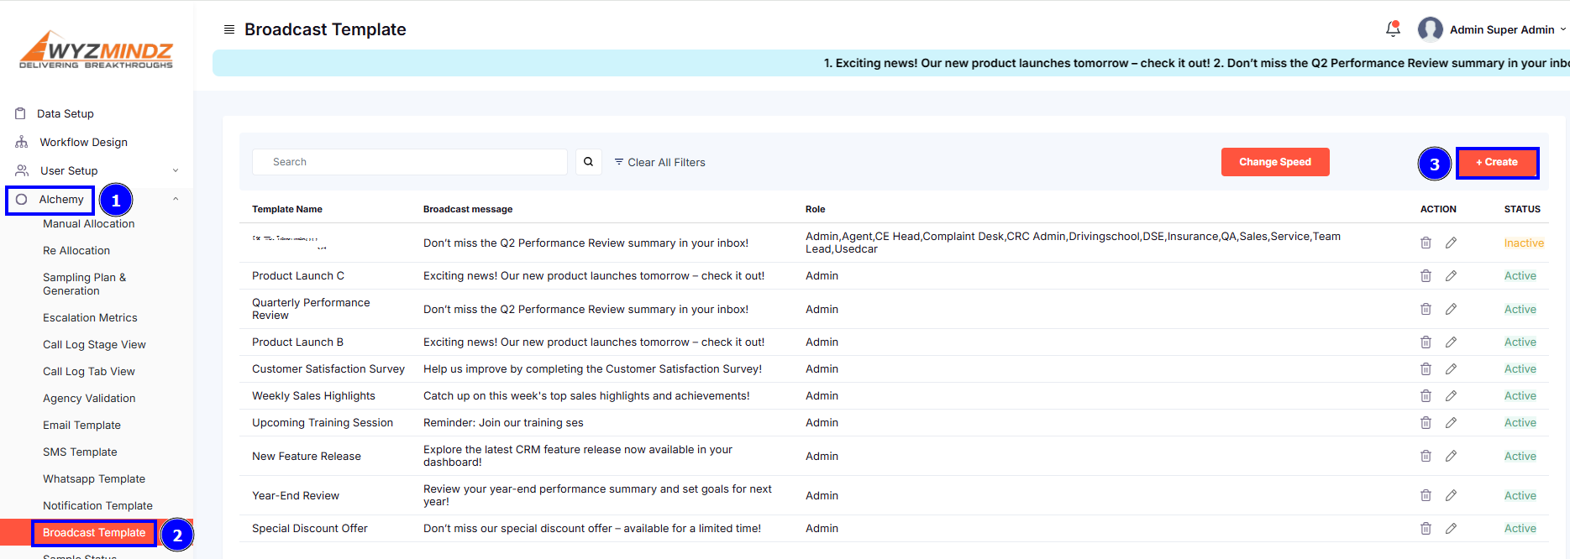Click the Create button

[1497, 163]
